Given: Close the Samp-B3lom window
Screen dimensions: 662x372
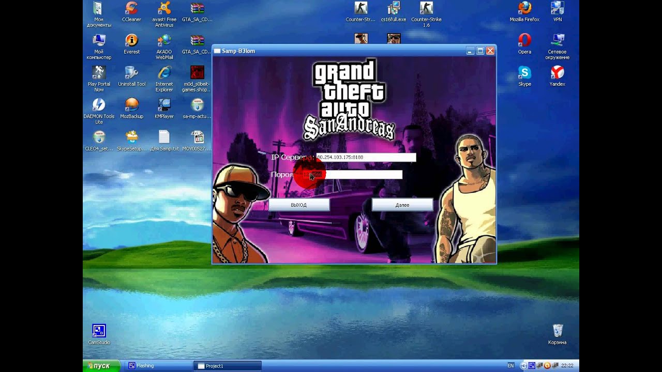Looking at the screenshot, I should click(x=490, y=51).
